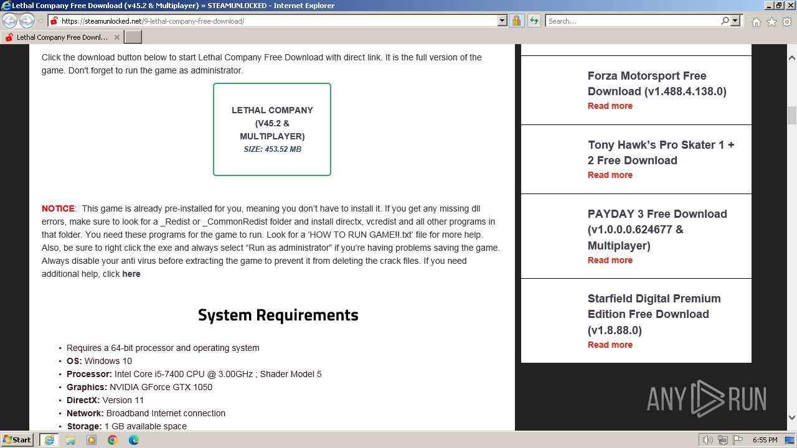Follow the 'here' help link
Screen dimensions: 797x448
(131, 274)
